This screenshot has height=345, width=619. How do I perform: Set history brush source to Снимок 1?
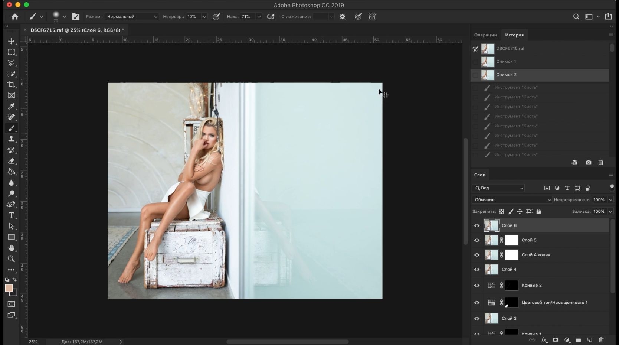click(475, 62)
